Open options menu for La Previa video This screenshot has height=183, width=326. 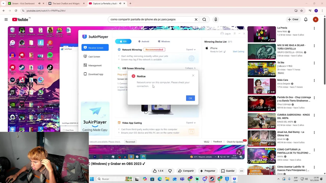tap(314, 28)
